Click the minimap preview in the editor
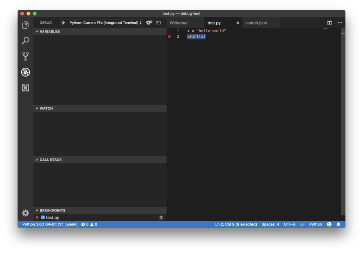Viewport: 363px width, 253px height. pos(325,28)
